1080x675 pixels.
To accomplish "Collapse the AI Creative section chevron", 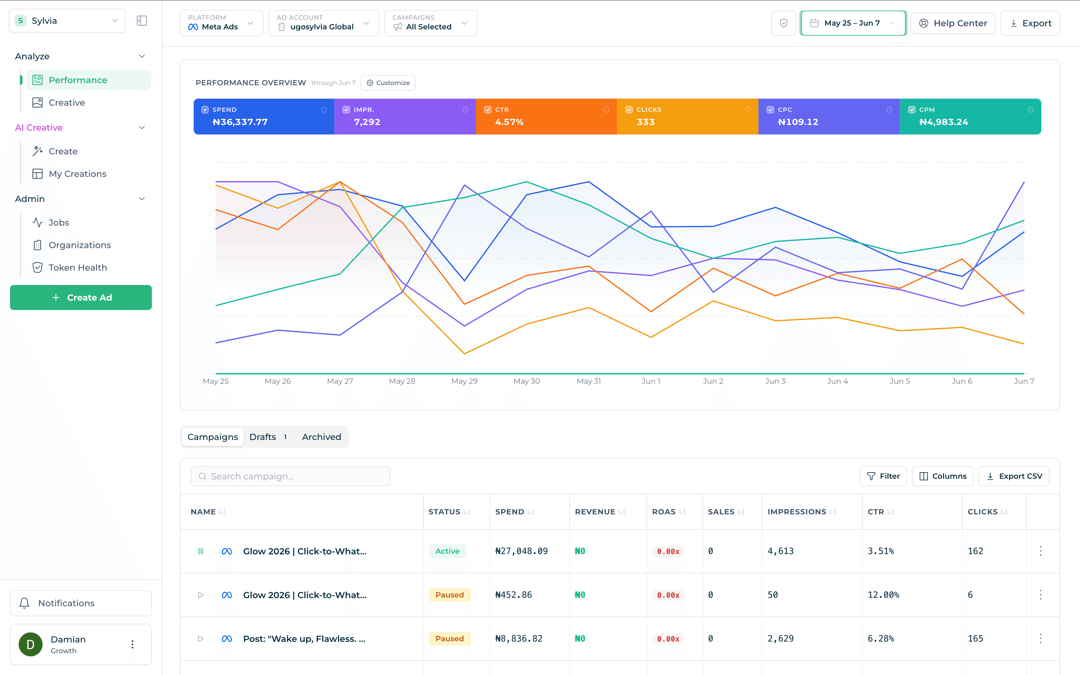I will pos(142,128).
